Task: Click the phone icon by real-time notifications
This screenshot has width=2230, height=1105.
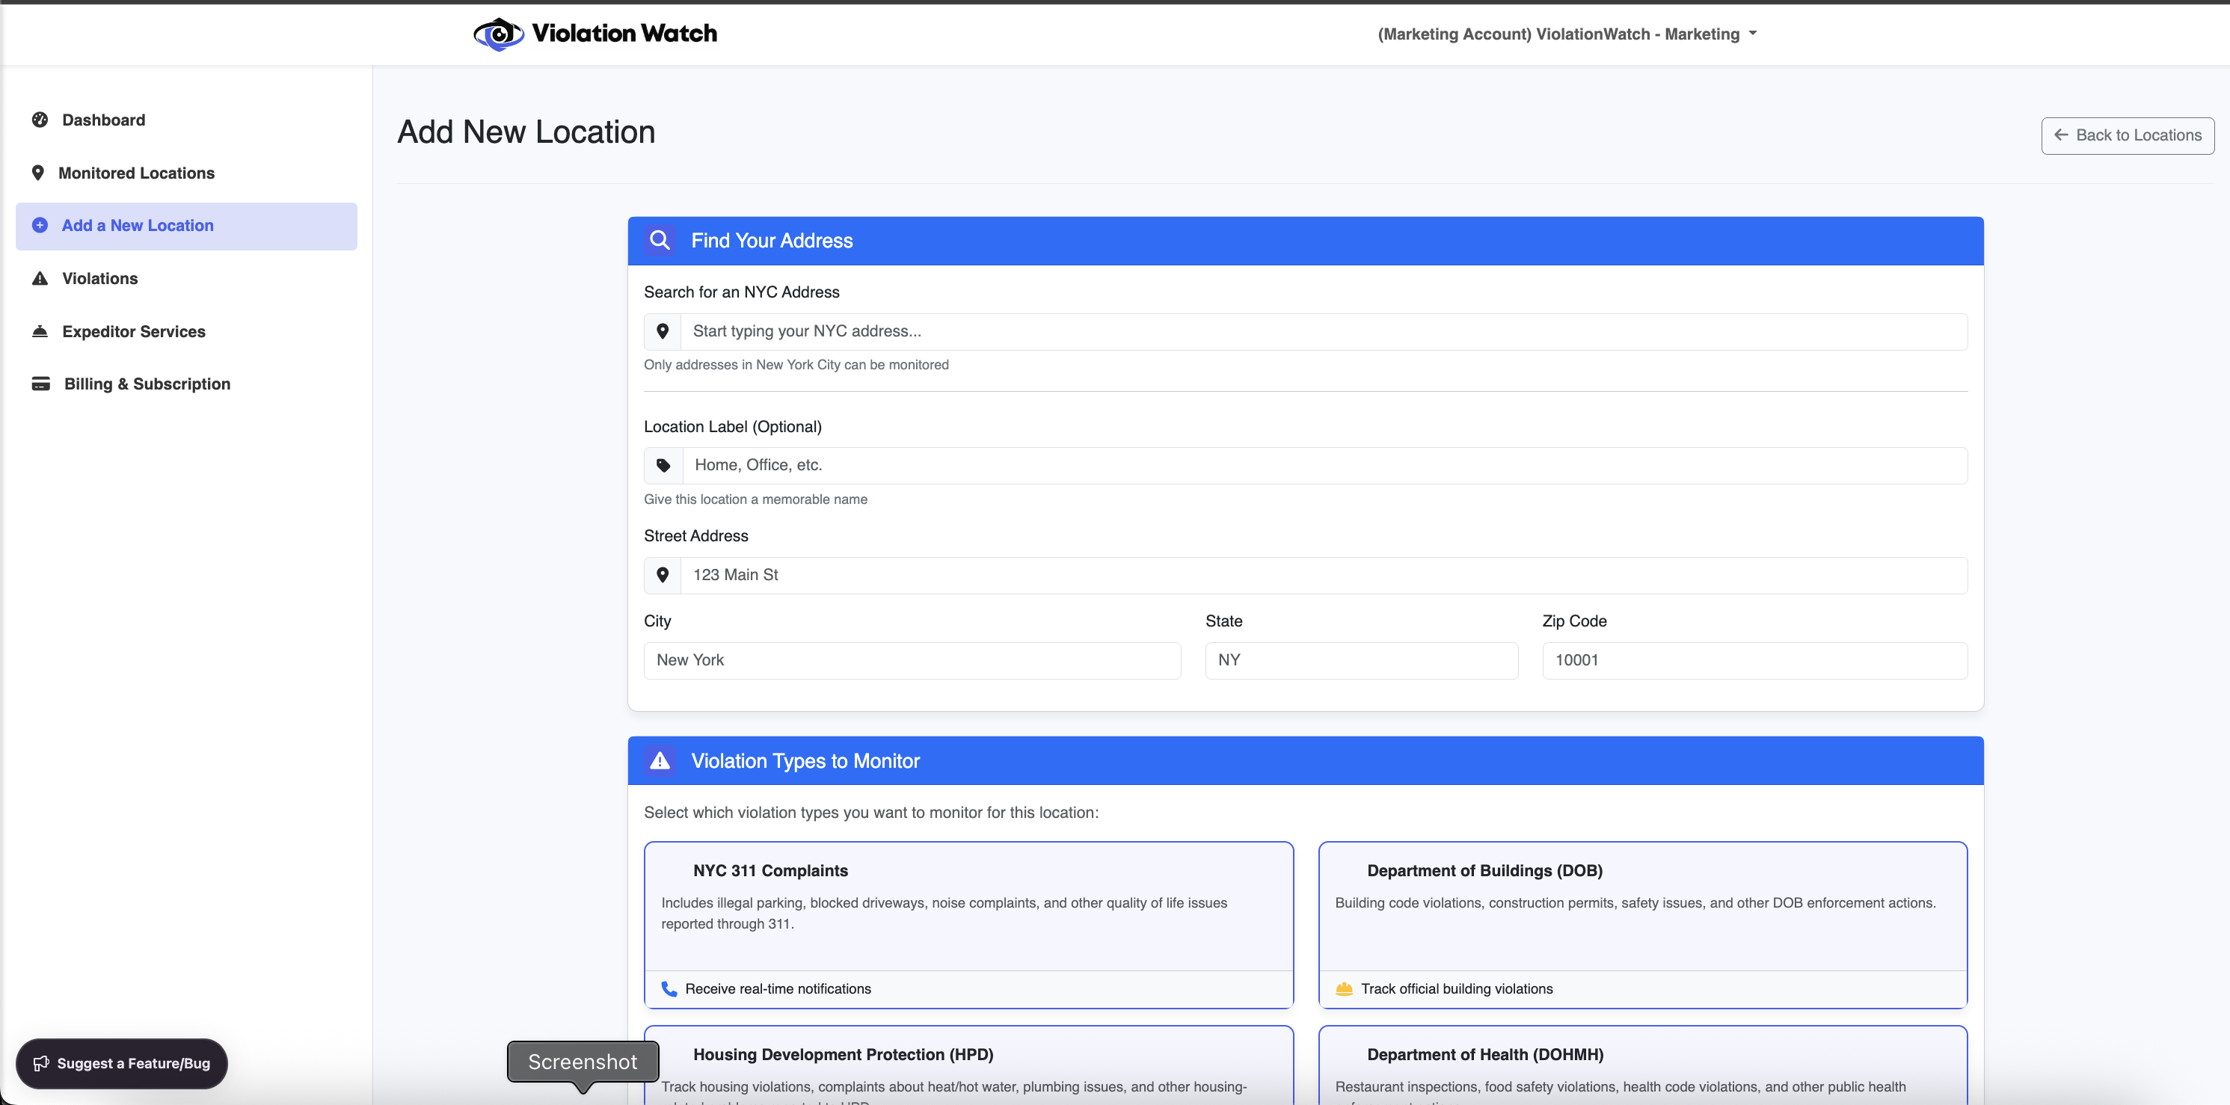Action: (669, 988)
